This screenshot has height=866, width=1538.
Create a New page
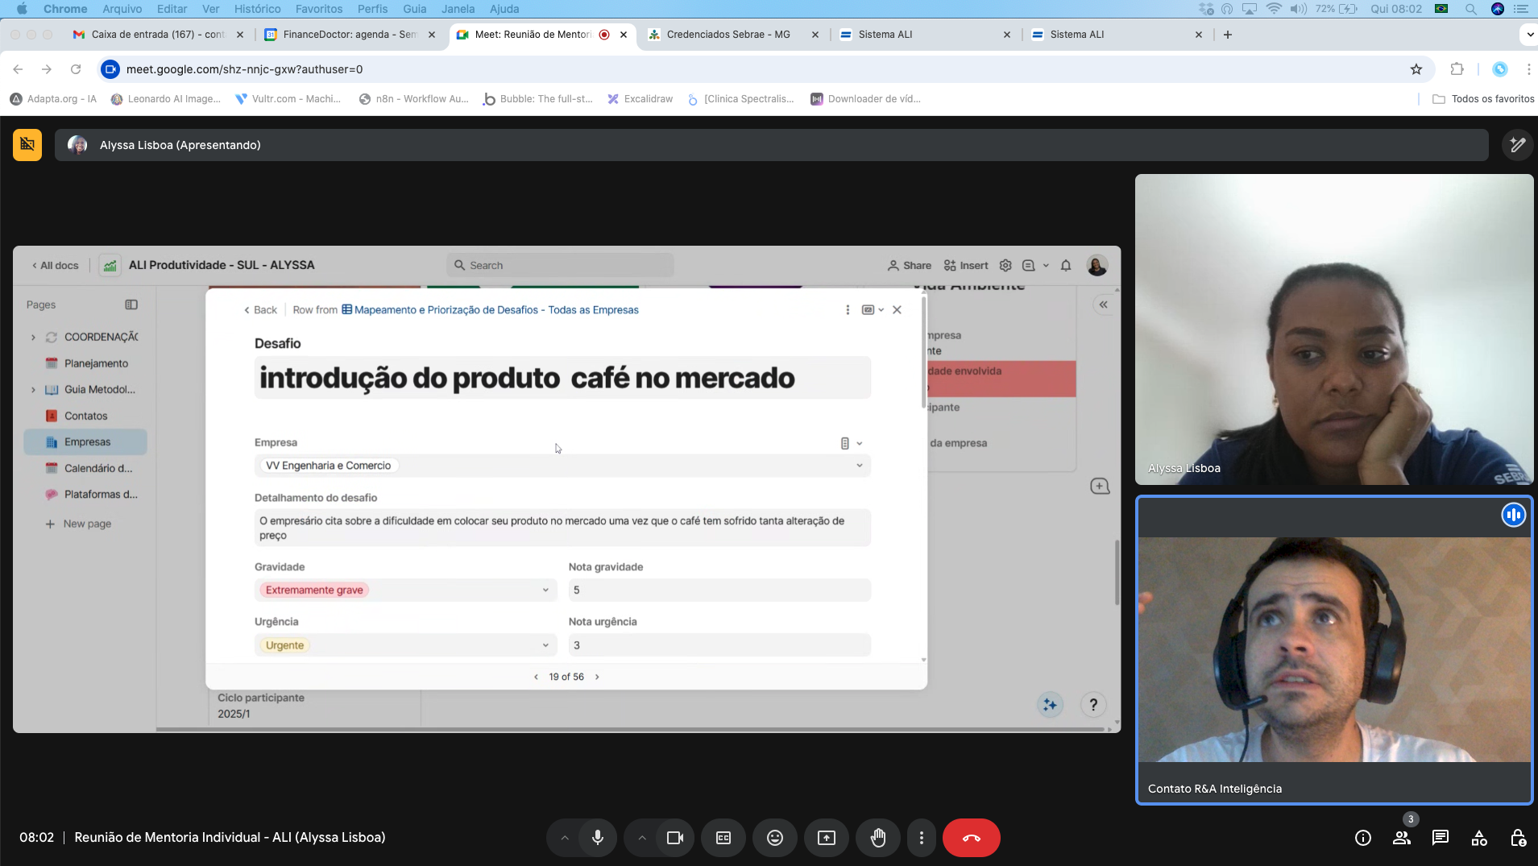(x=78, y=524)
